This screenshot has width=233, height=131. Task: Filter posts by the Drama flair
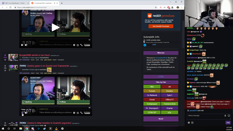click(x=170, y=108)
